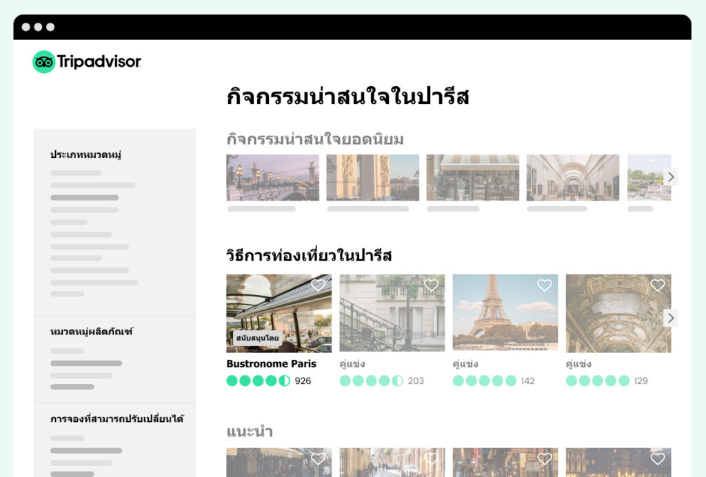The height and width of the screenshot is (477, 706).
Task: Open the café storefront attraction thumbnail
Action: tap(473, 178)
